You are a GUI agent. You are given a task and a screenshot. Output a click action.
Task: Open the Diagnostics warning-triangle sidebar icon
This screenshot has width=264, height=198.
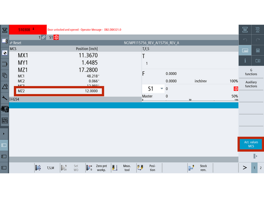[x=4, y=87]
